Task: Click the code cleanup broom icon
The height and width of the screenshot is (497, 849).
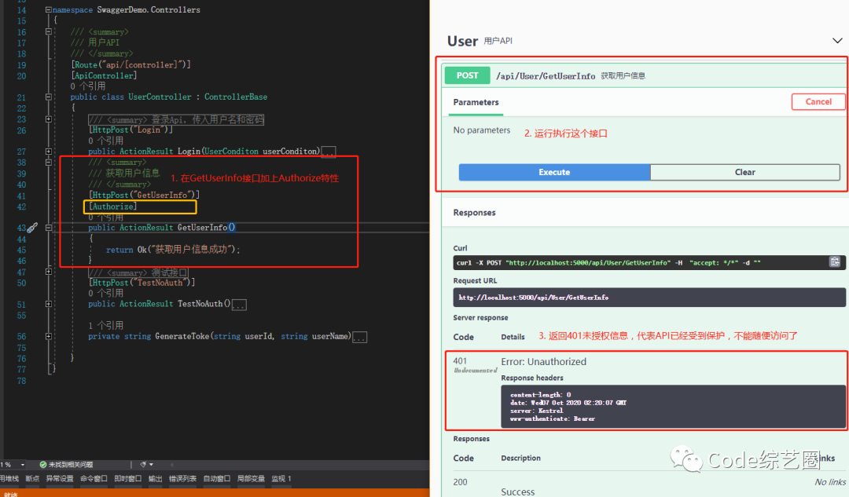Action: click(142, 465)
